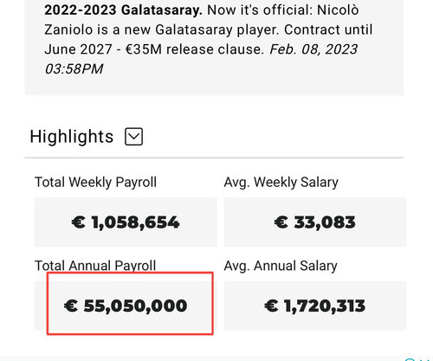The height and width of the screenshot is (361, 433).
Task: Select the Avg. Weekly Salary label
Action: tap(281, 183)
